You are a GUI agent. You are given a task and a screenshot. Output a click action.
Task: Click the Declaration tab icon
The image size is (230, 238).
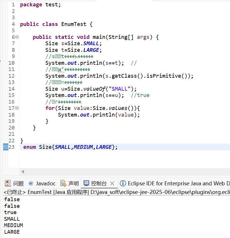coord(63,183)
